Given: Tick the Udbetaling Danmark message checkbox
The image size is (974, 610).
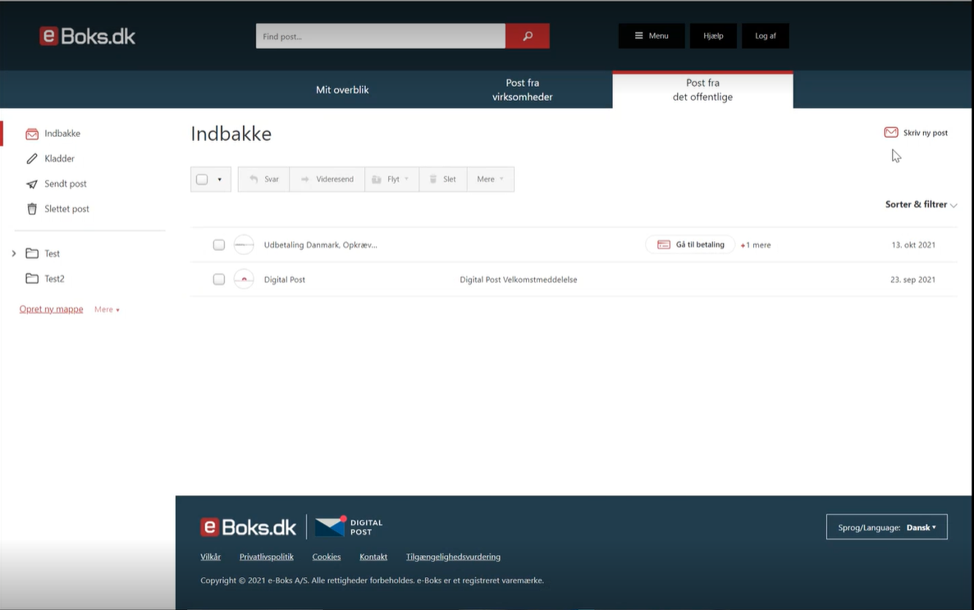Looking at the screenshot, I should click(218, 244).
